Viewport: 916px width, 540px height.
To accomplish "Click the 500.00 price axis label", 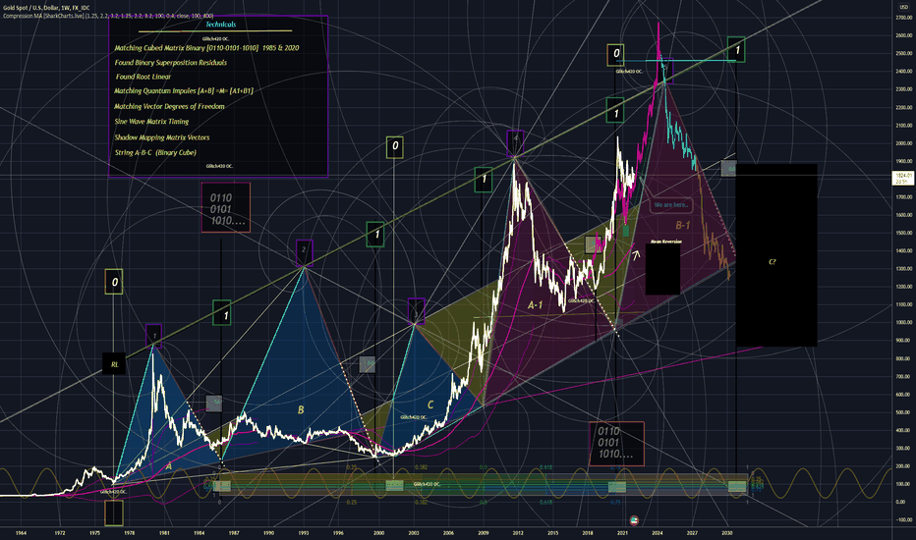I will click(904, 412).
